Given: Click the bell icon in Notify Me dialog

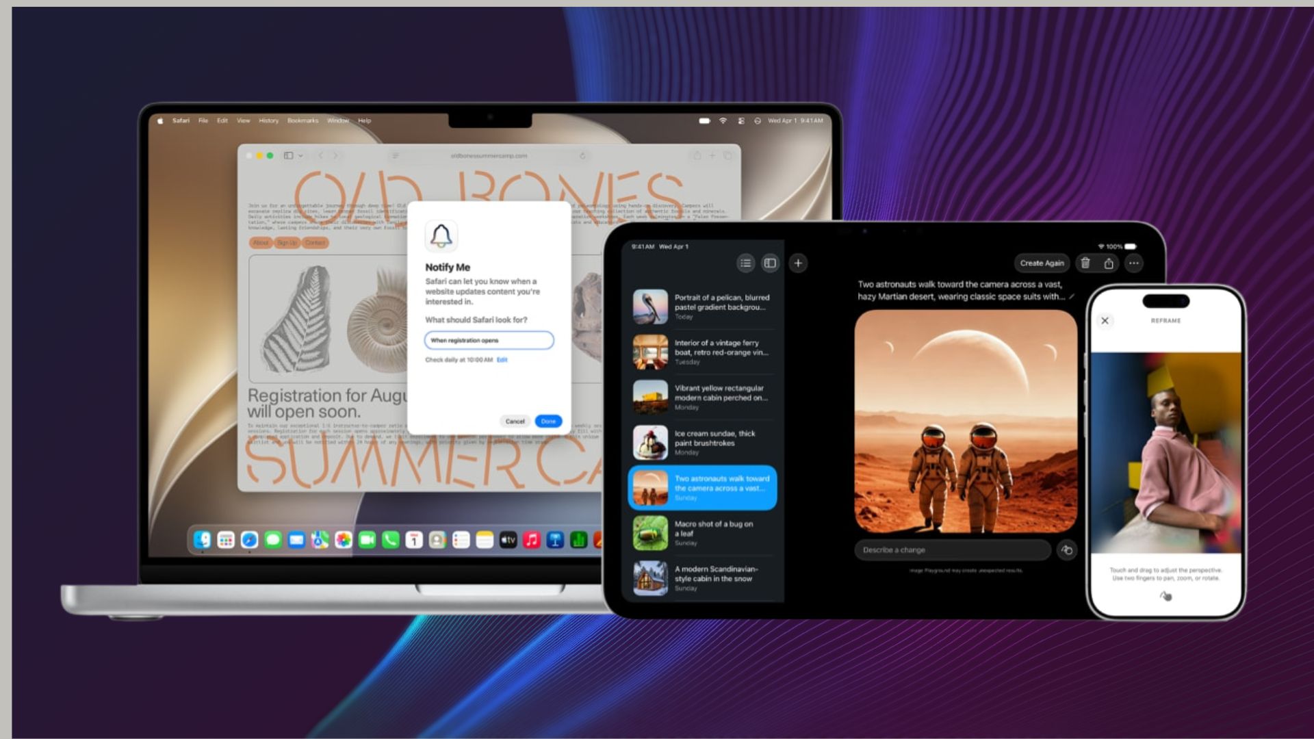Looking at the screenshot, I should point(441,236).
